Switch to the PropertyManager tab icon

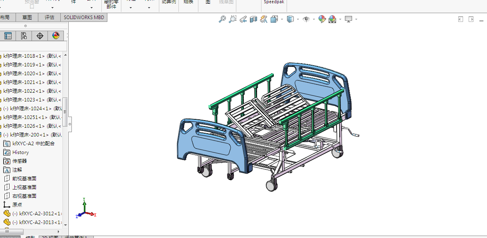coord(8,36)
